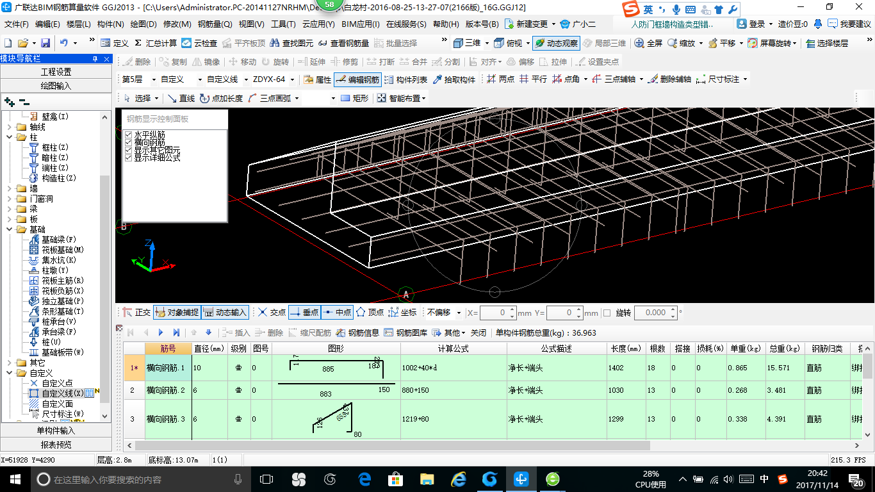The width and height of the screenshot is (875, 492).
Task: Open the 属性 properties panel
Action: (318, 79)
